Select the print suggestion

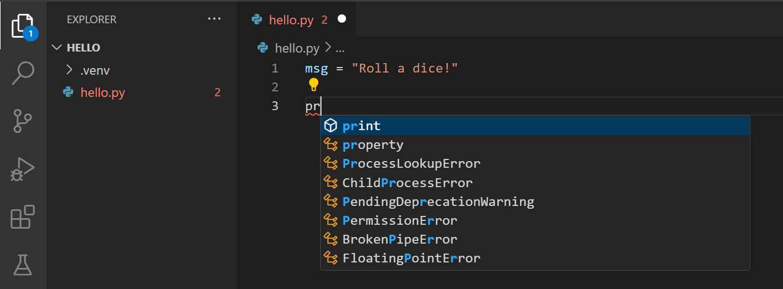click(362, 126)
